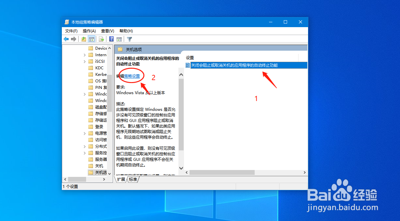Click the 策略设置 link
The height and width of the screenshot is (221, 400).
(x=132, y=76)
